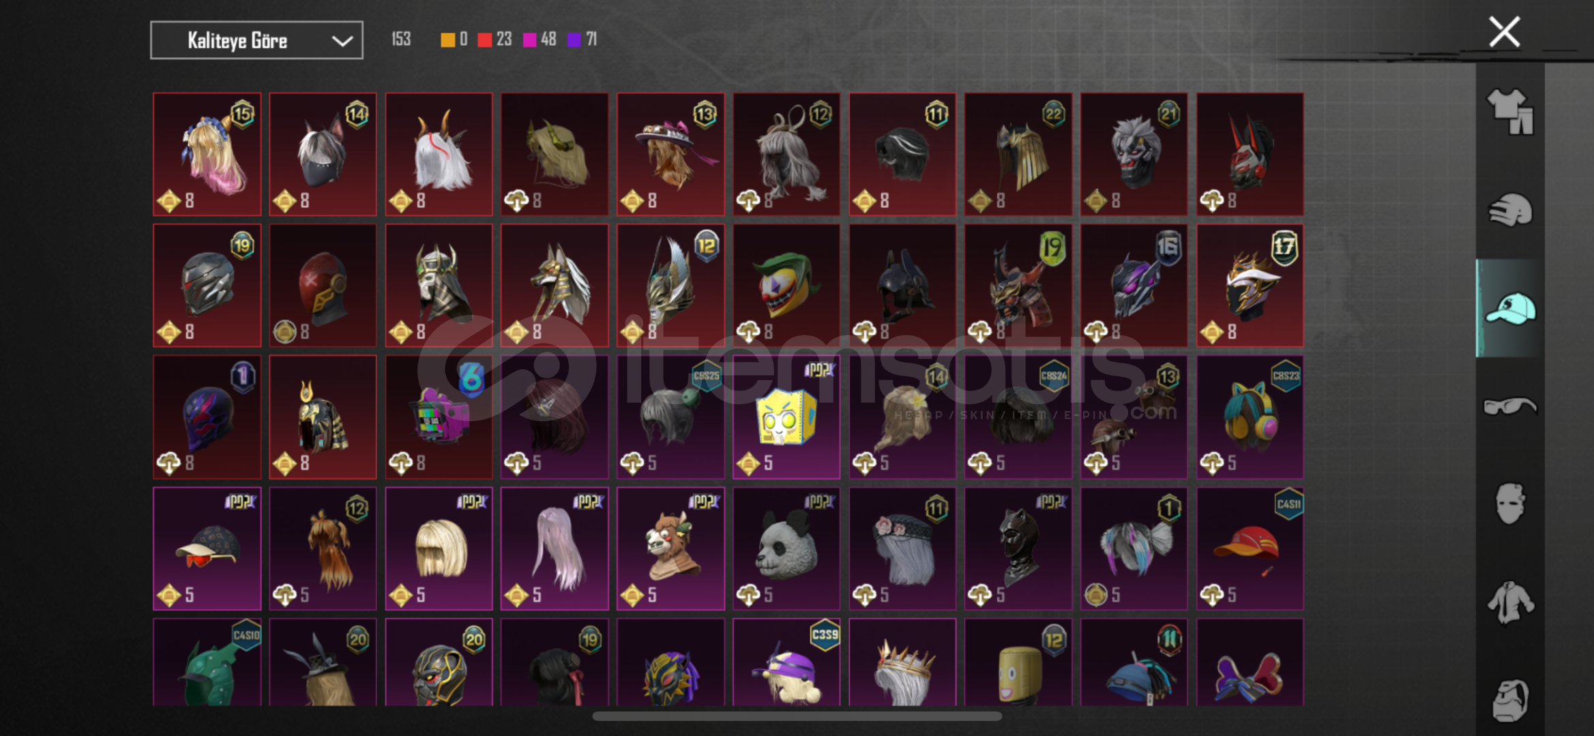Filter by pink quality swatch showing 48

[530, 40]
